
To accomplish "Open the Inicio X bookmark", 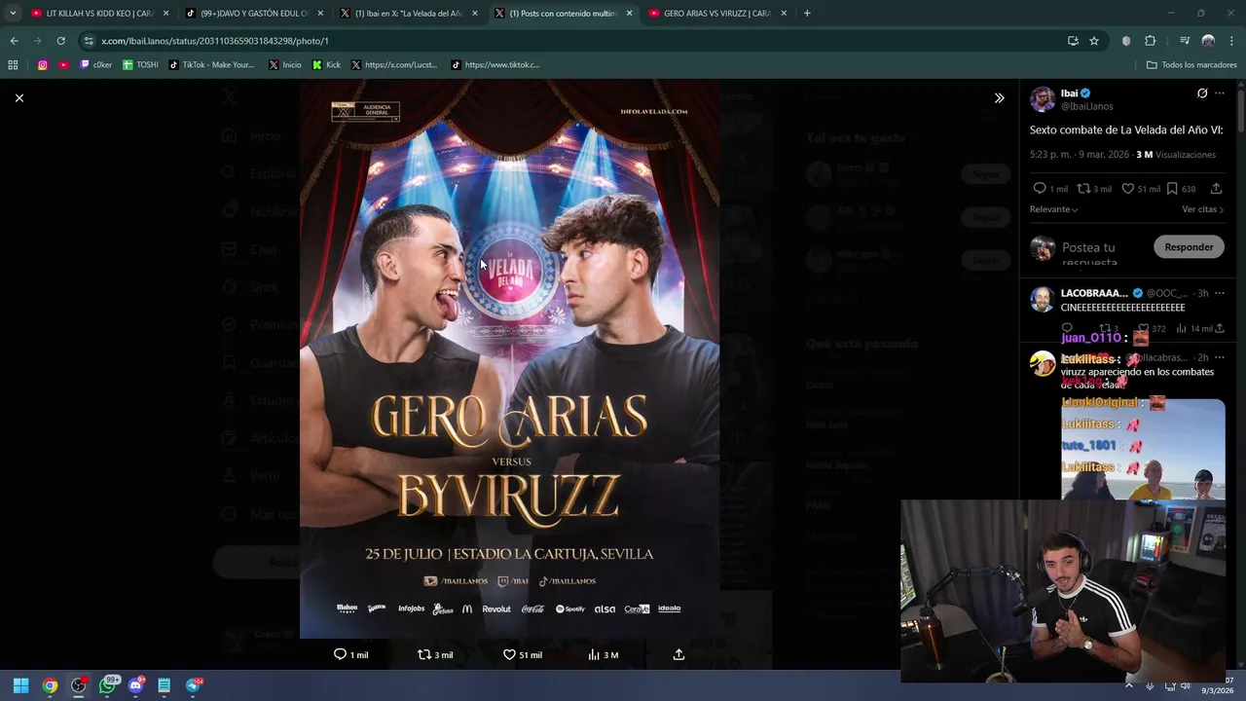I will (x=284, y=65).
